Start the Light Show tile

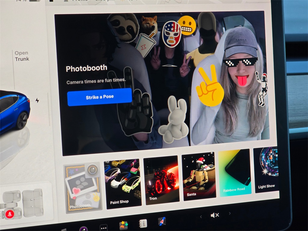coord(266,169)
